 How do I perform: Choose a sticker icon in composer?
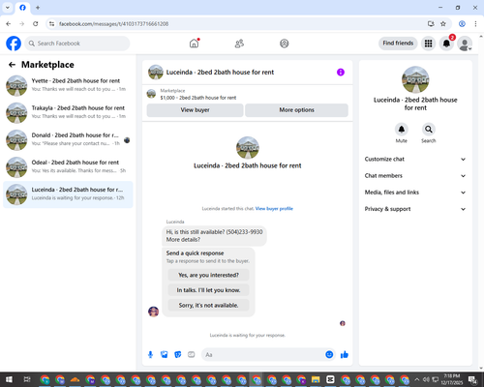(178, 355)
